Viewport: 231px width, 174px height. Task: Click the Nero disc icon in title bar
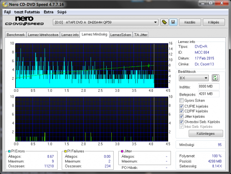5,4
